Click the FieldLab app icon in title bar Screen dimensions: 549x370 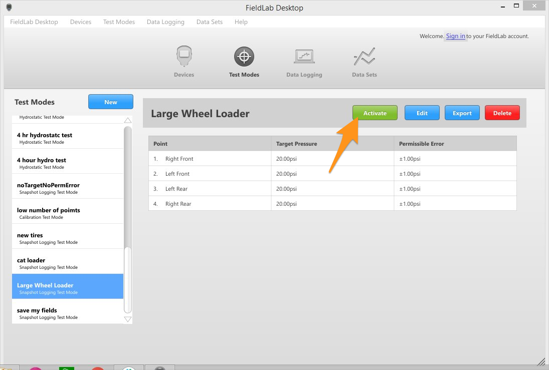[x=9, y=8]
